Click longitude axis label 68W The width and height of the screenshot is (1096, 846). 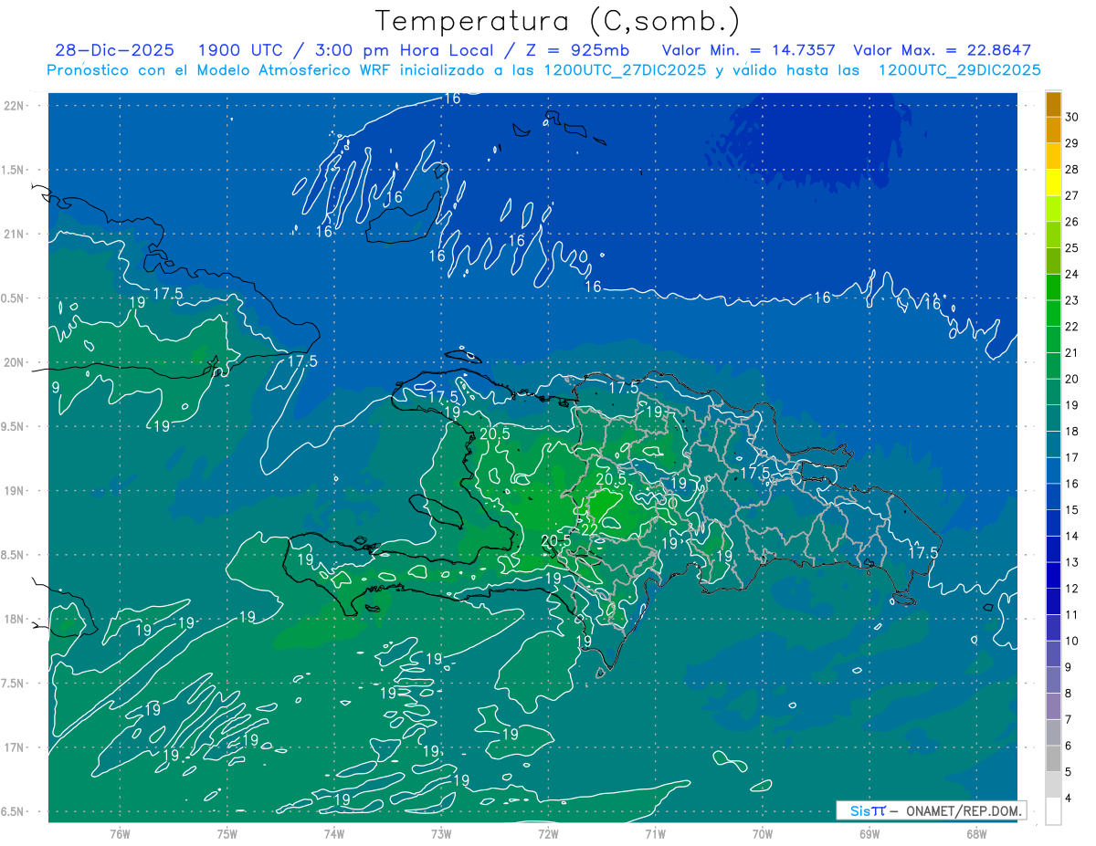[x=976, y=834]
